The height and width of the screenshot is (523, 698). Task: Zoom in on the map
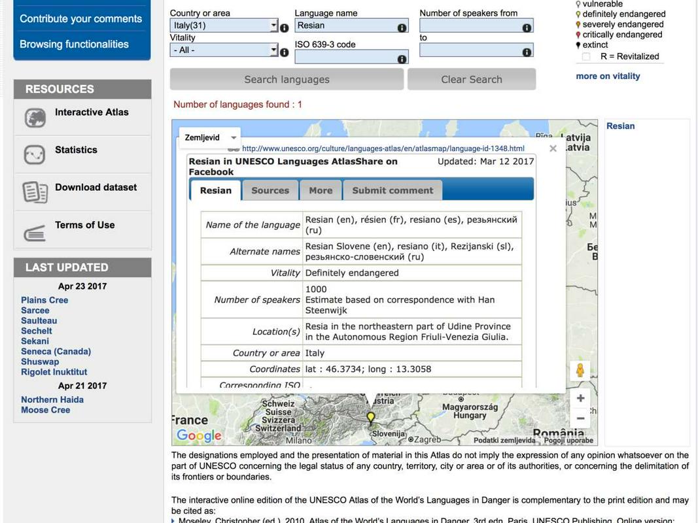(580, 399)
